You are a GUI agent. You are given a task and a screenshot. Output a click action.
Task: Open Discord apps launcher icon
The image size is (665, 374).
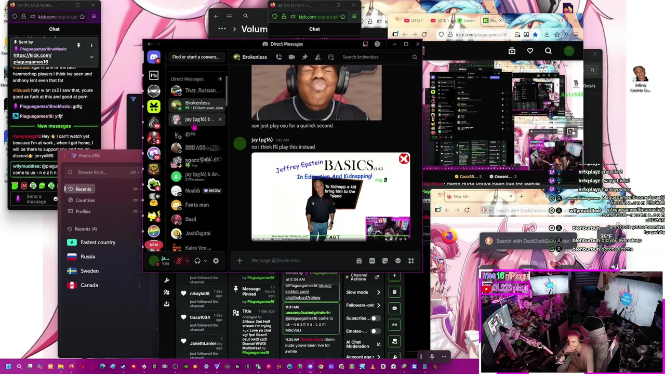coord(411,261)
